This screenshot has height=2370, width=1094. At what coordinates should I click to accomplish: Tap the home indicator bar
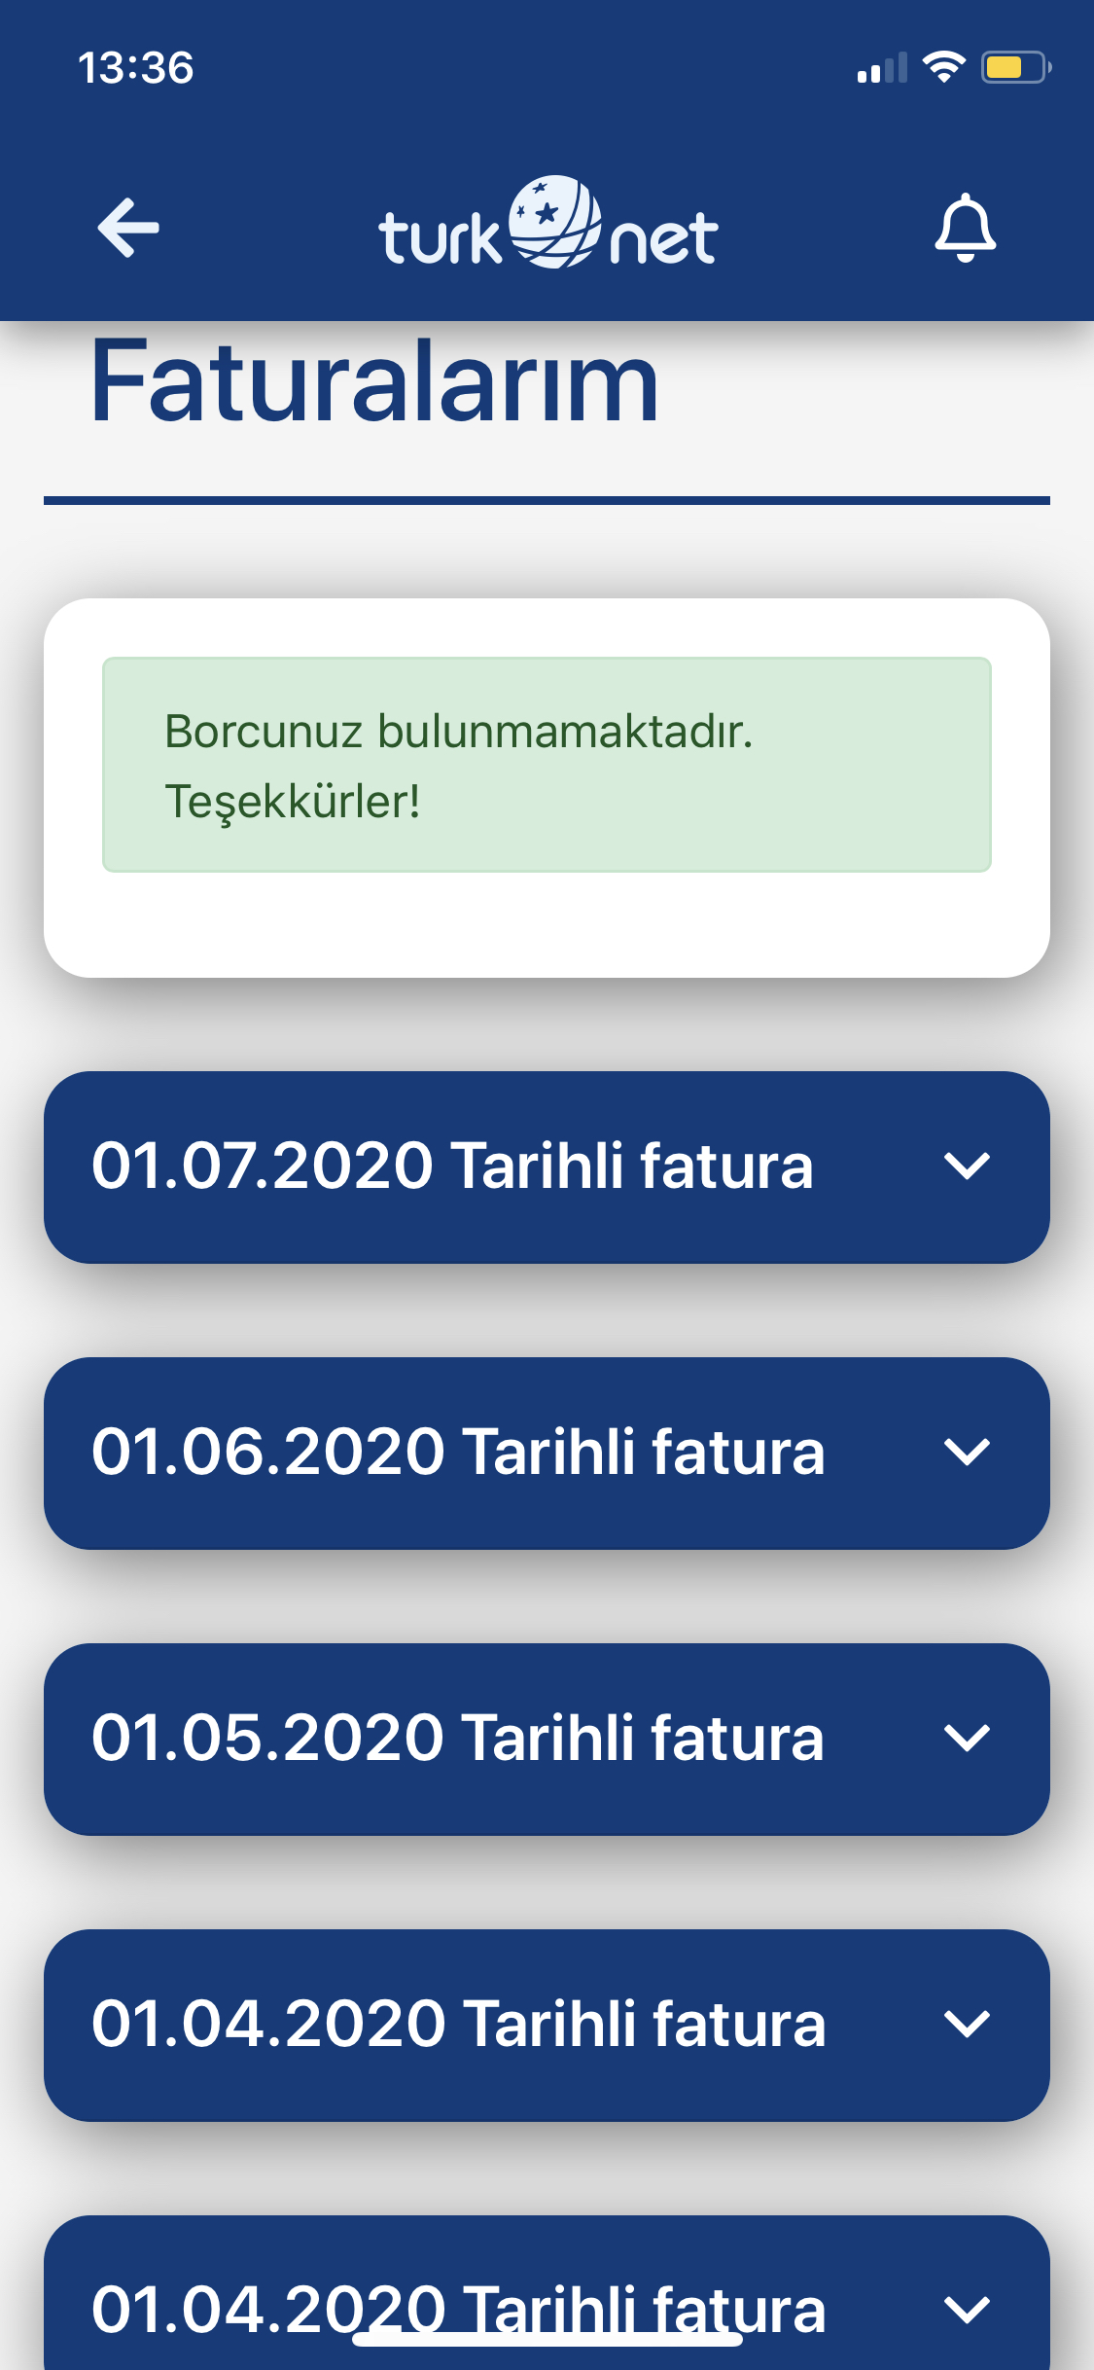click(547, 2339)
